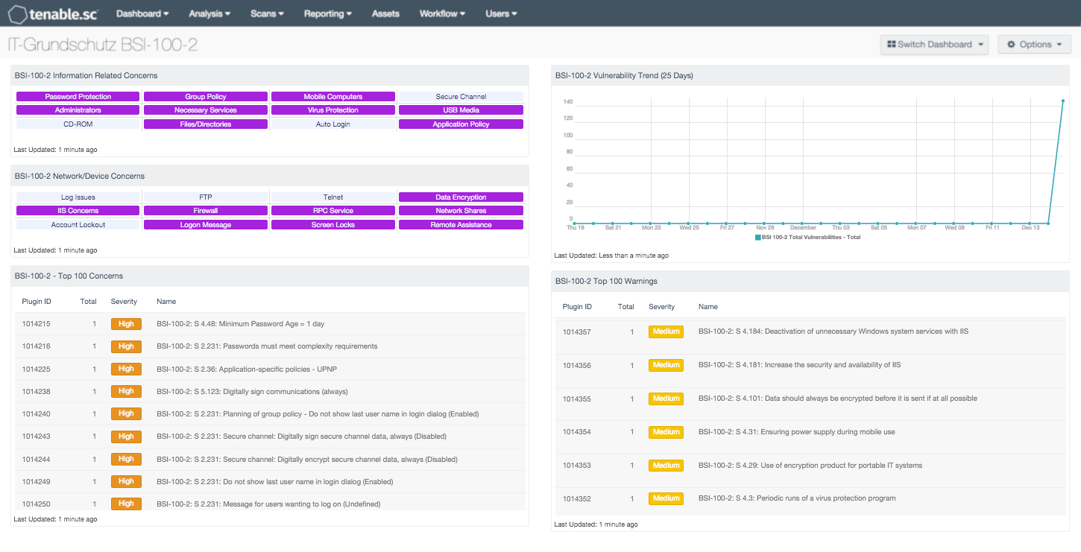Select the Secure Channel indicator

click(461, 97)
